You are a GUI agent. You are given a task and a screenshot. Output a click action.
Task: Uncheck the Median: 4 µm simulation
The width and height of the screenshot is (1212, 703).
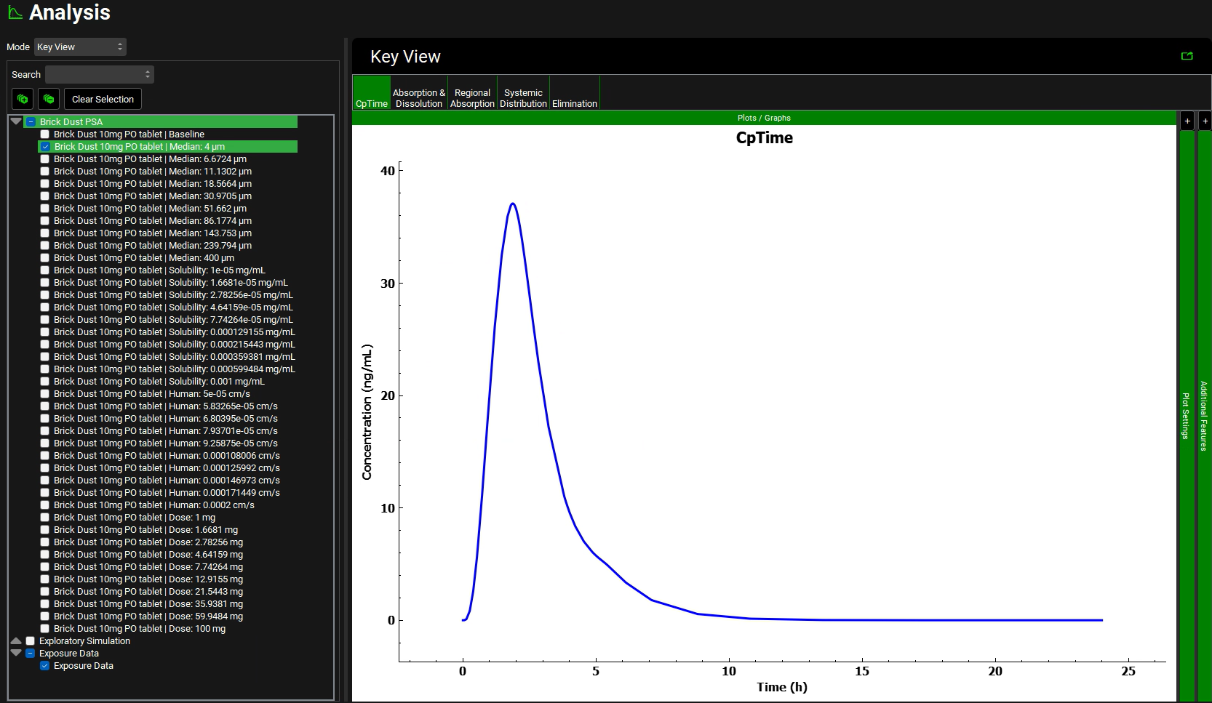click(45, 147)
